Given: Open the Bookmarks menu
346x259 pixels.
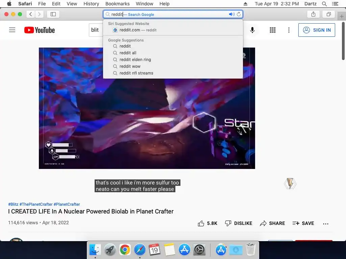Looking at the screenshot, I should tap(117, 4).
